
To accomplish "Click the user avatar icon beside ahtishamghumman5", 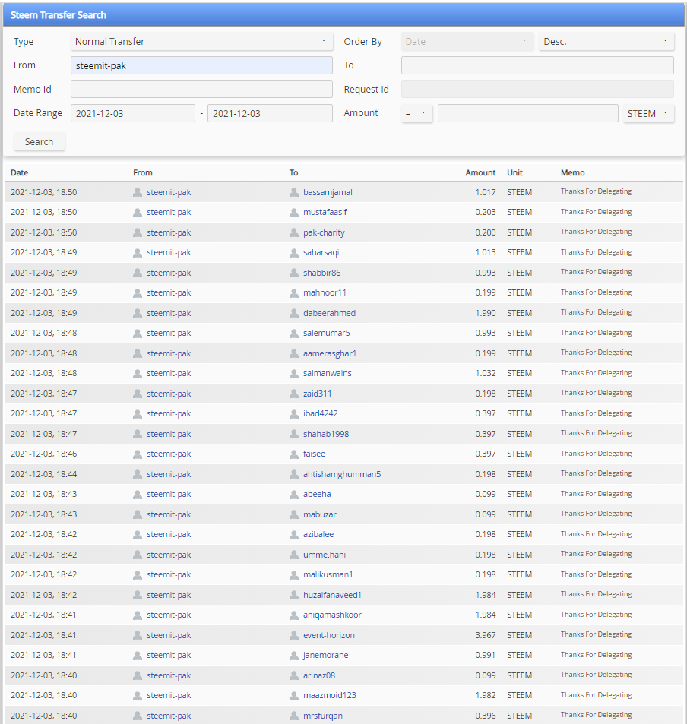I will 294,474.
